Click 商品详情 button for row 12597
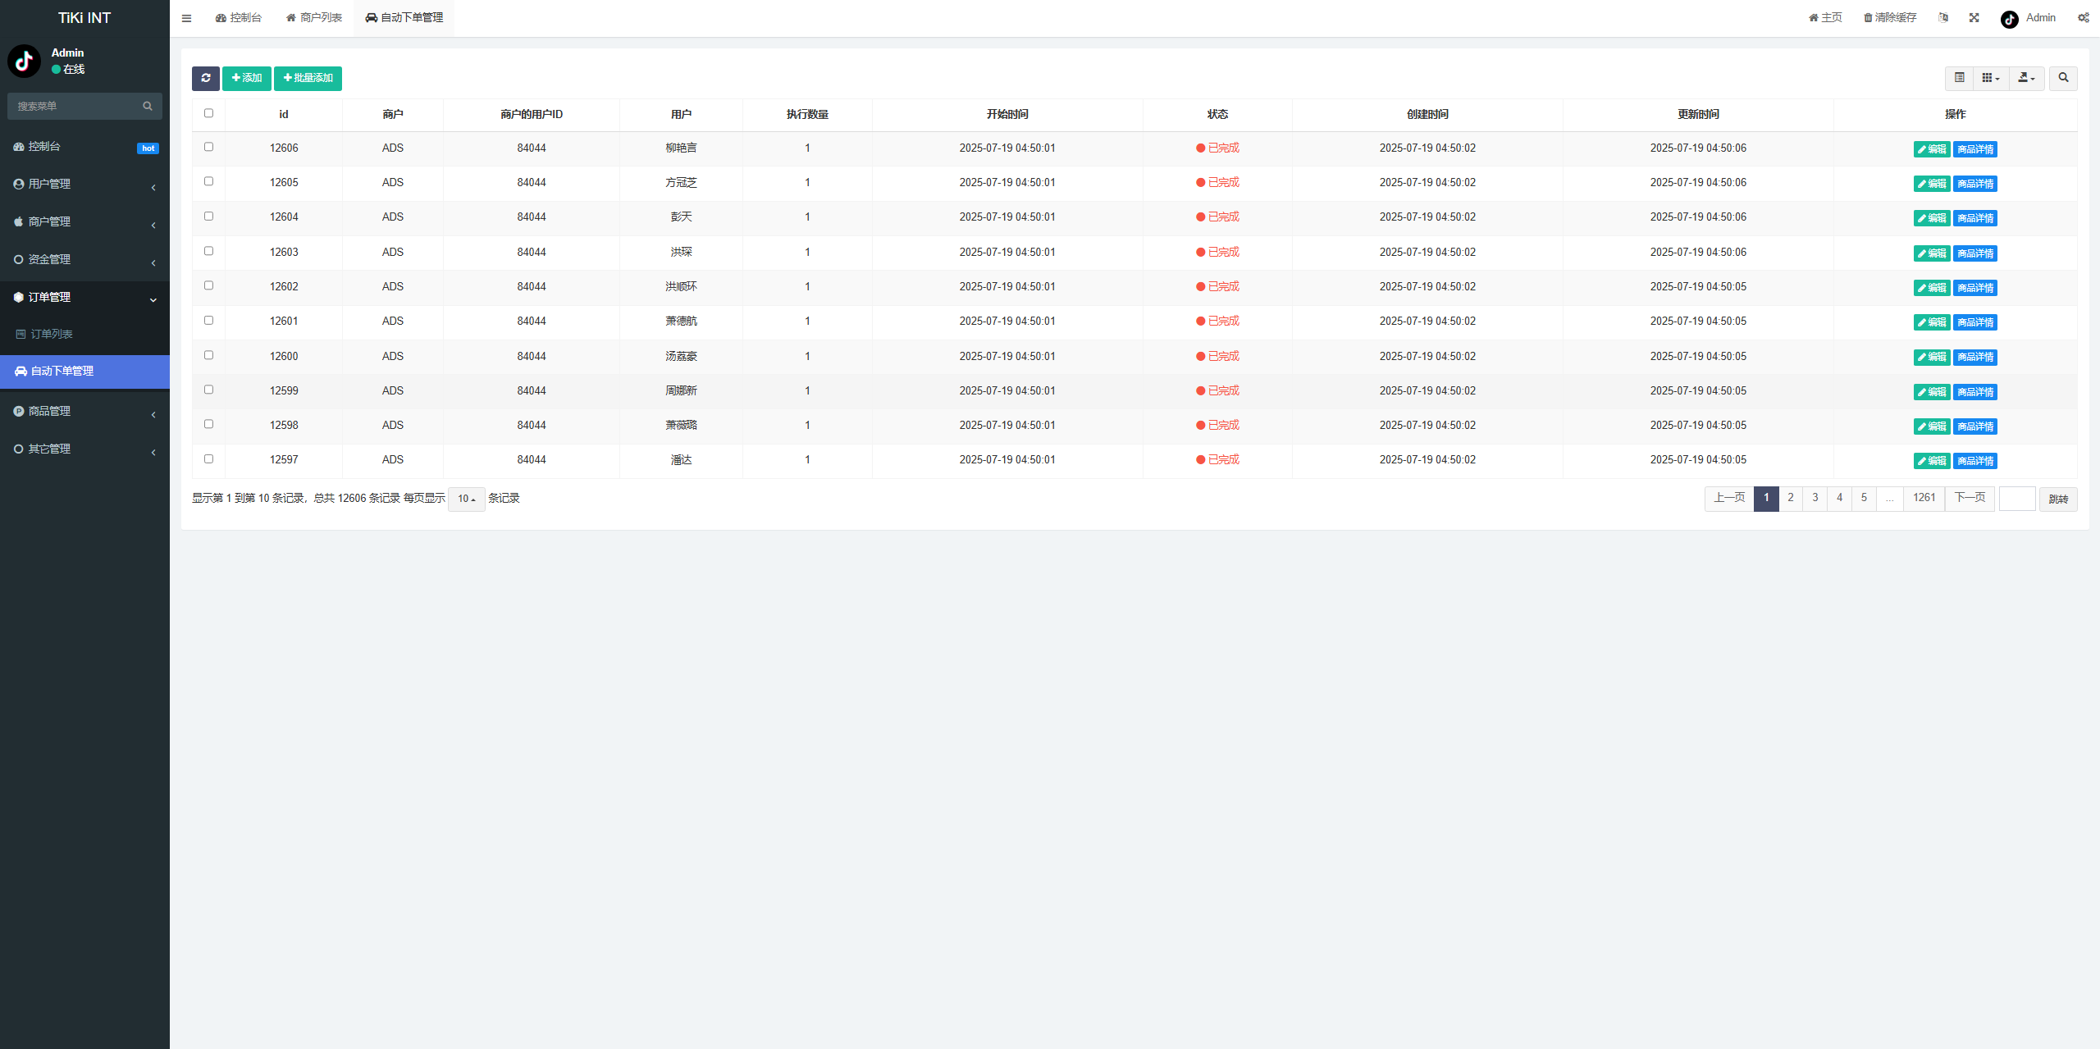This screenshot has width=2100, height=1049. click(1975, 461)
